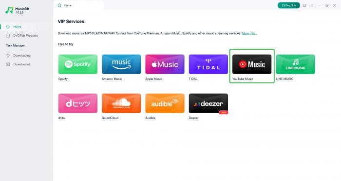Select the Home tab at the top
341x181 pixels.
pyautogui.click(x=79, y=5)
